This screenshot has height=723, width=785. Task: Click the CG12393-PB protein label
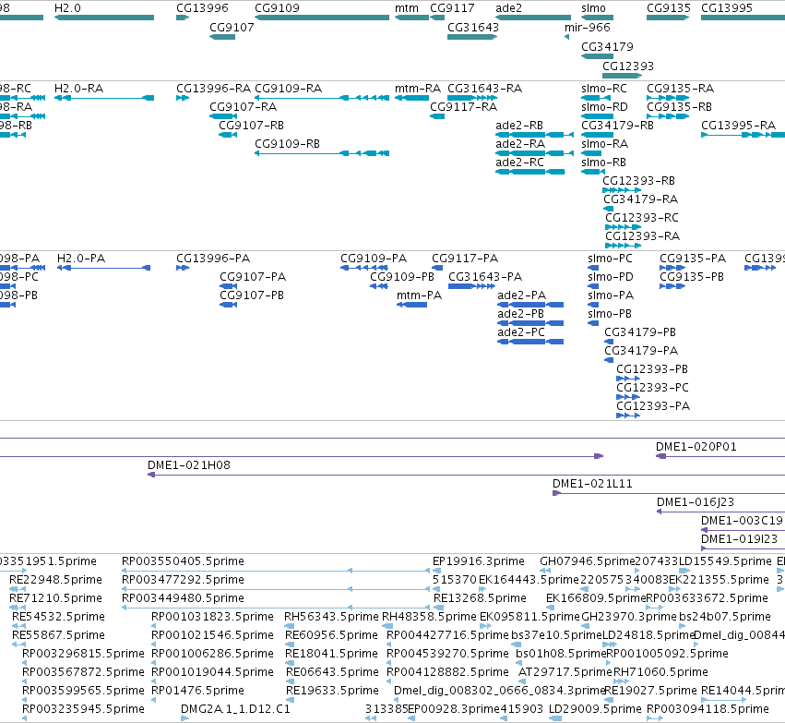pos(652,369)
